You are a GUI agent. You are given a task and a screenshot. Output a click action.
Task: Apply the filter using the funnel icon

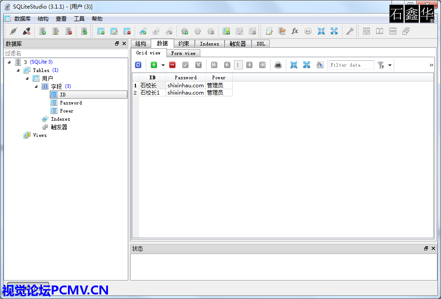(x=381, y=65)
